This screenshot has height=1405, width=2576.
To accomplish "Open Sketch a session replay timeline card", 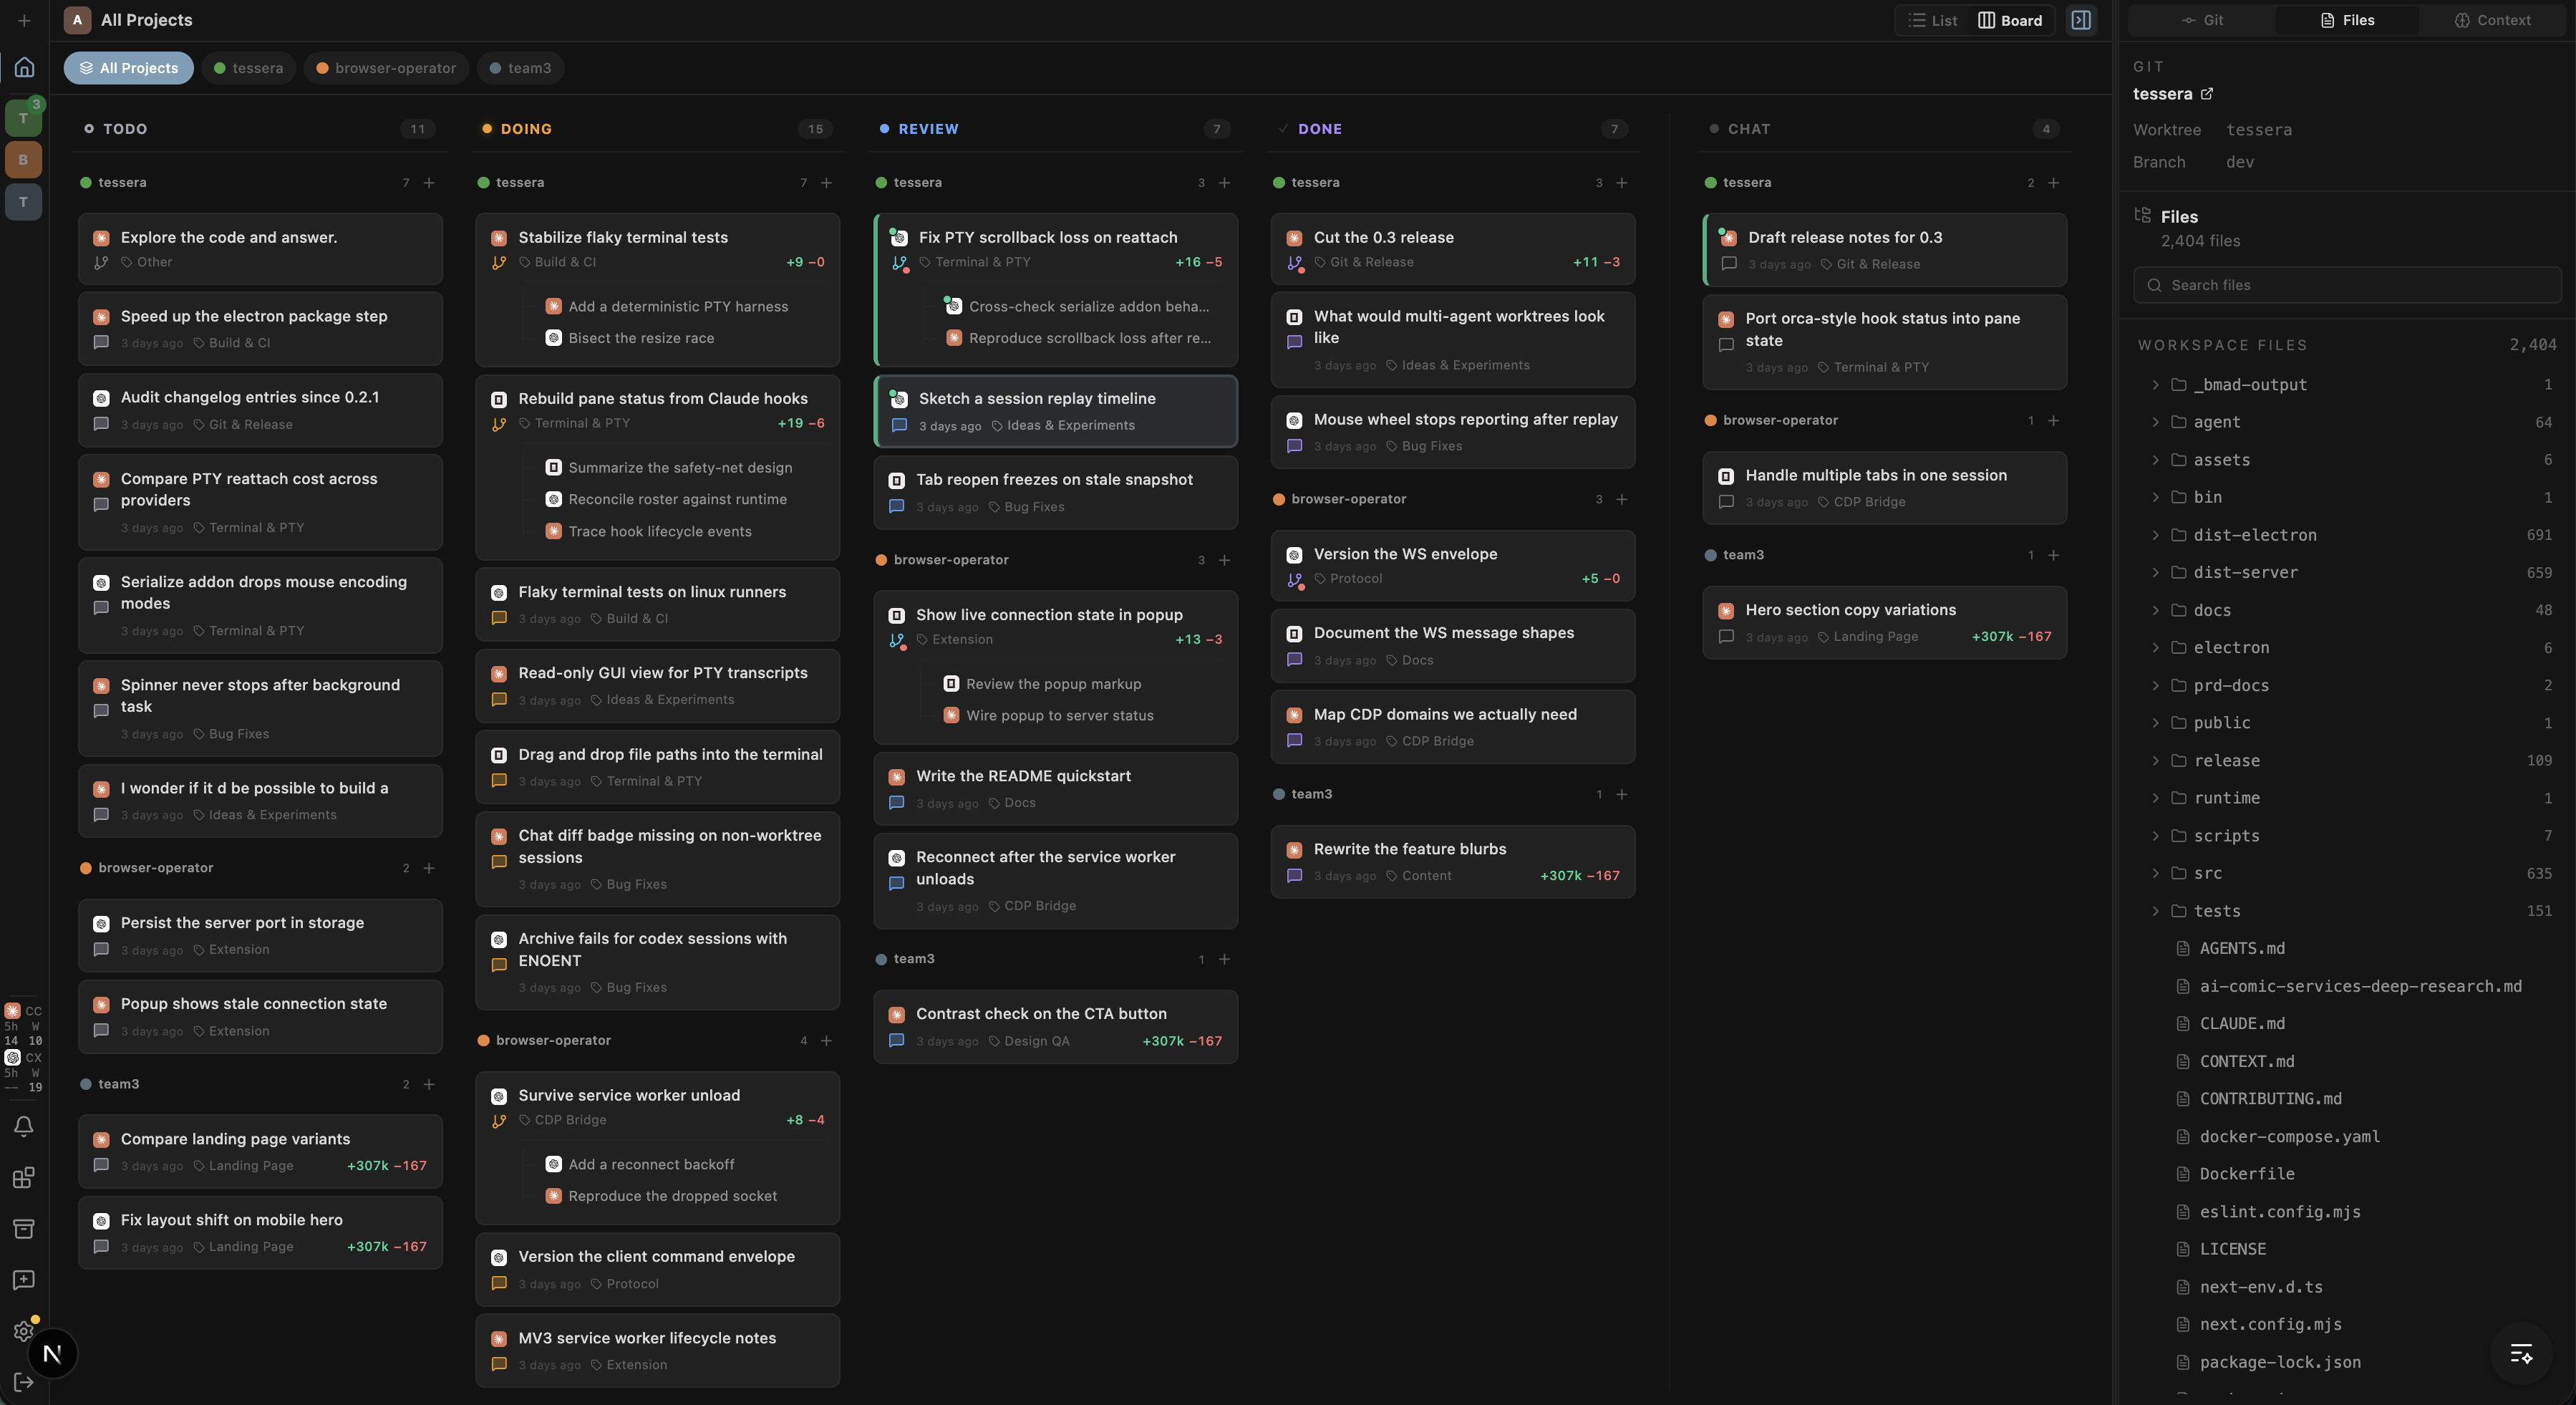I will (x=1055, y=411).
